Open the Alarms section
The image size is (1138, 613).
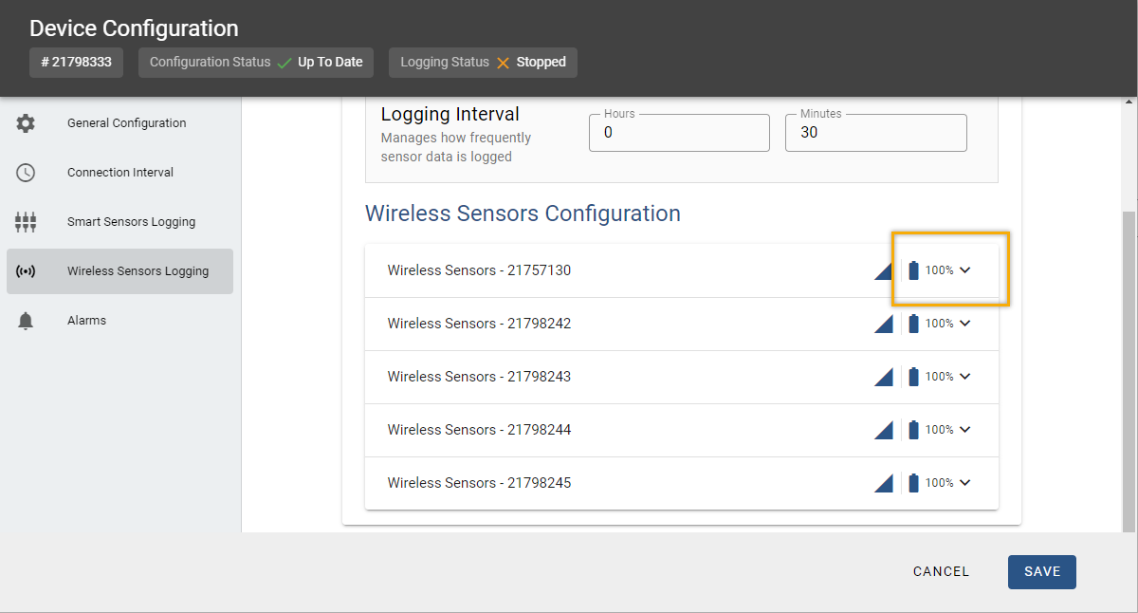click(x=86, y=321)
